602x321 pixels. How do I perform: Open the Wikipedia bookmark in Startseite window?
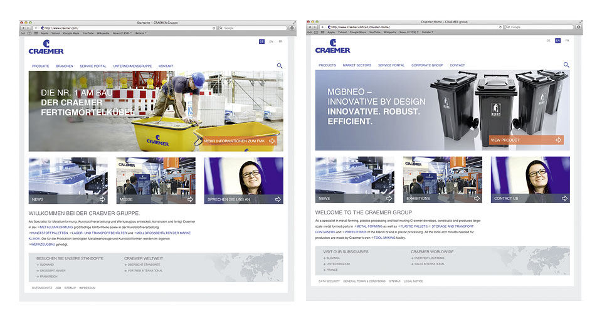point(103,33)
